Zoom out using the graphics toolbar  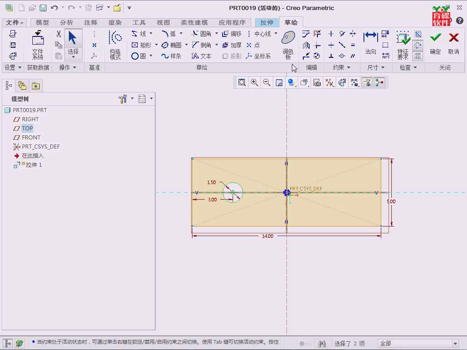266,82
